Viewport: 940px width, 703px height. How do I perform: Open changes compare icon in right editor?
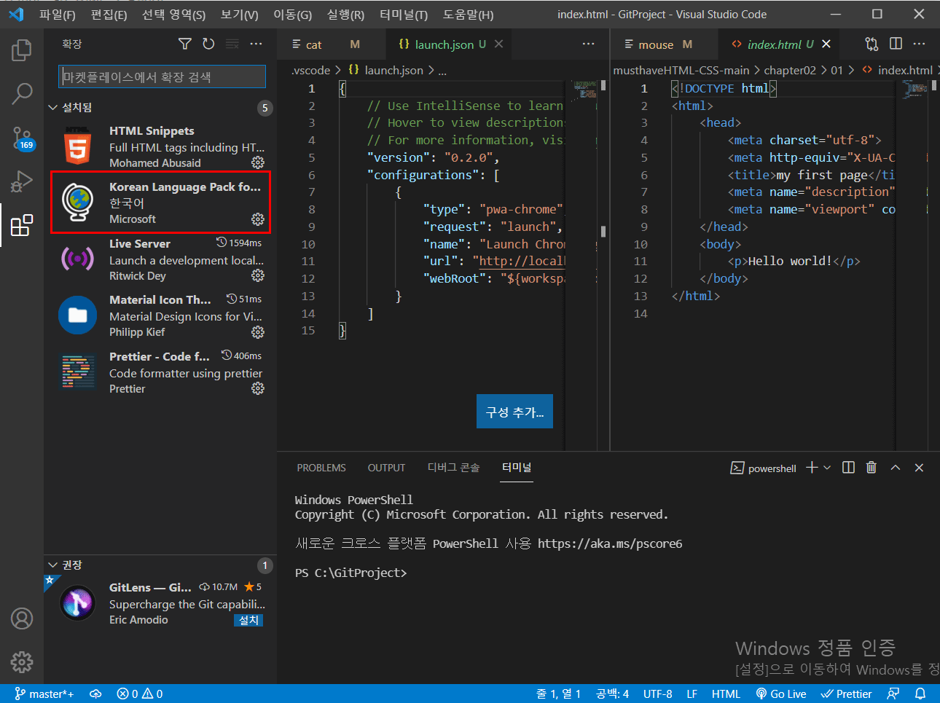pyautogui.click(x=872, y=44)
